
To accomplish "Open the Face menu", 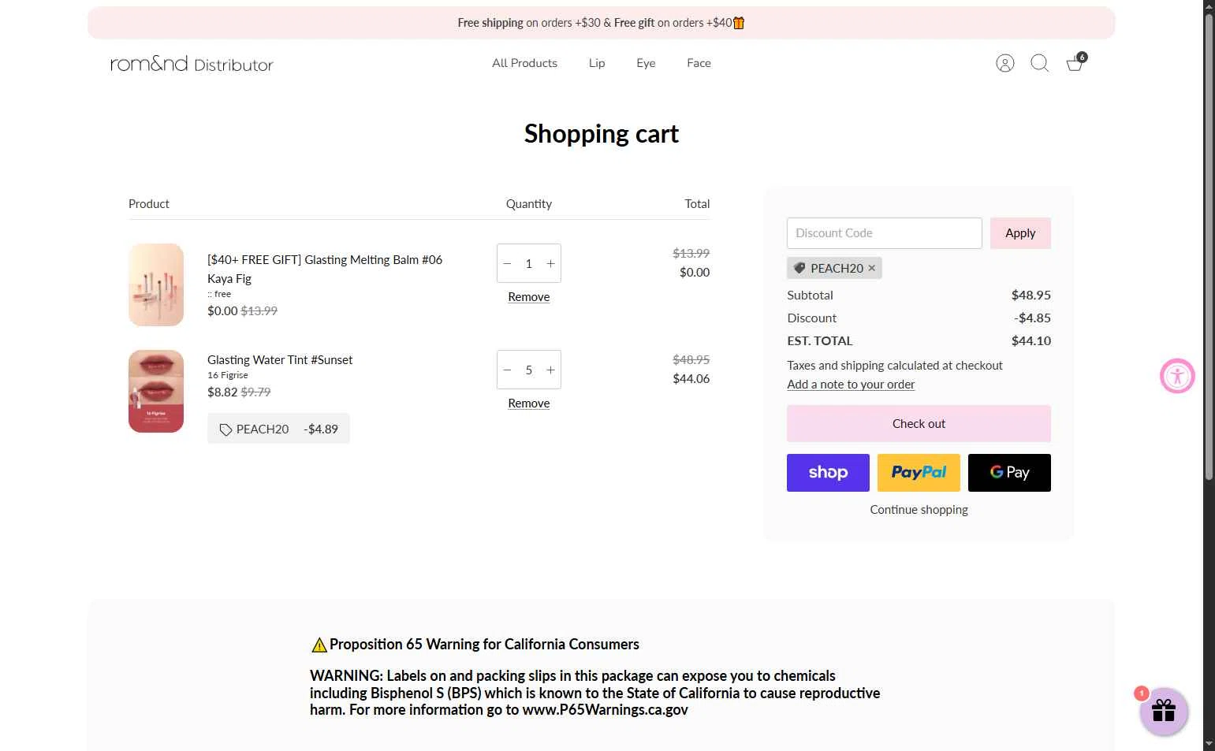I will 699,63.
